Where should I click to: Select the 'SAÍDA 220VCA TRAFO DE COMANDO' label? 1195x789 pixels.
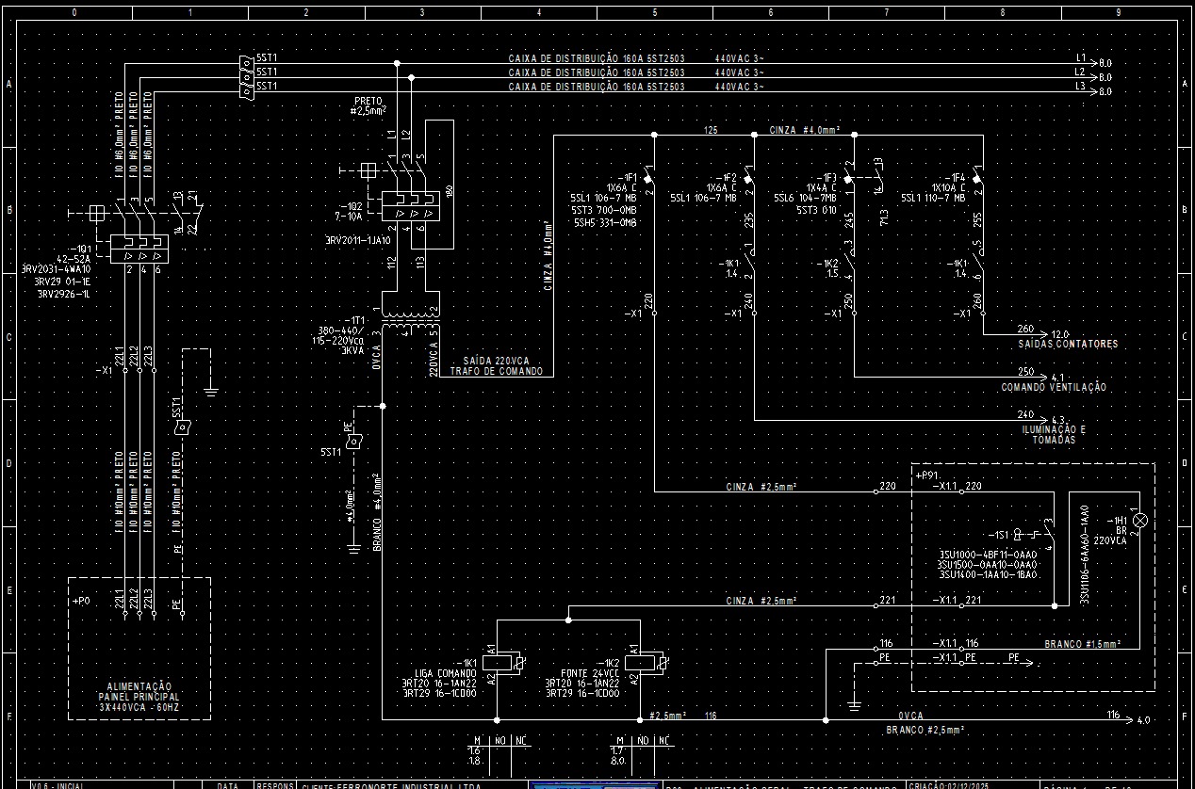[x=496, y=366]
